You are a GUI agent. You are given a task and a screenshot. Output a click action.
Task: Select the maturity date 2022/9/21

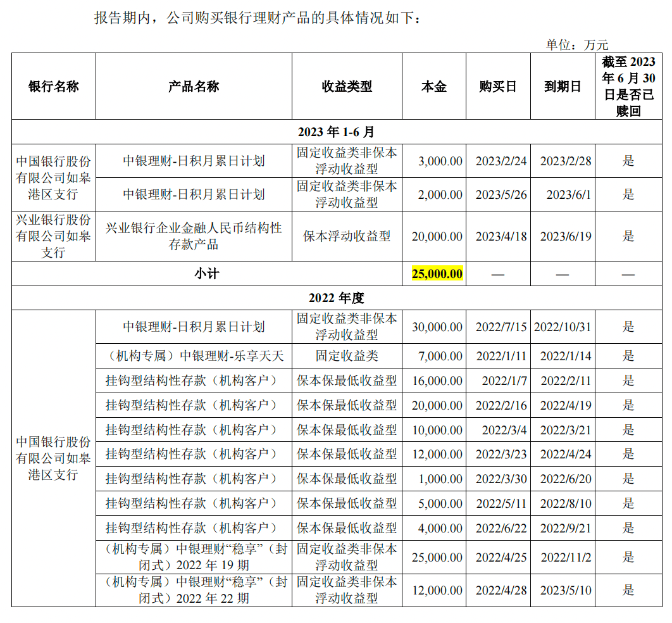(x=566, y=528)
